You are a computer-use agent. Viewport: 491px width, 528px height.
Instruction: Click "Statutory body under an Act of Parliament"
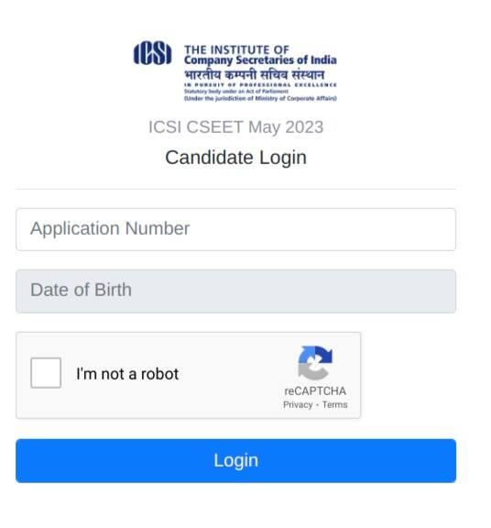[x=236, y=92]
